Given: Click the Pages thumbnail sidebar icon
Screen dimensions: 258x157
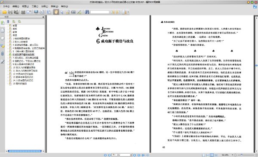Looking at the screenshot, I should coord(3,30).
